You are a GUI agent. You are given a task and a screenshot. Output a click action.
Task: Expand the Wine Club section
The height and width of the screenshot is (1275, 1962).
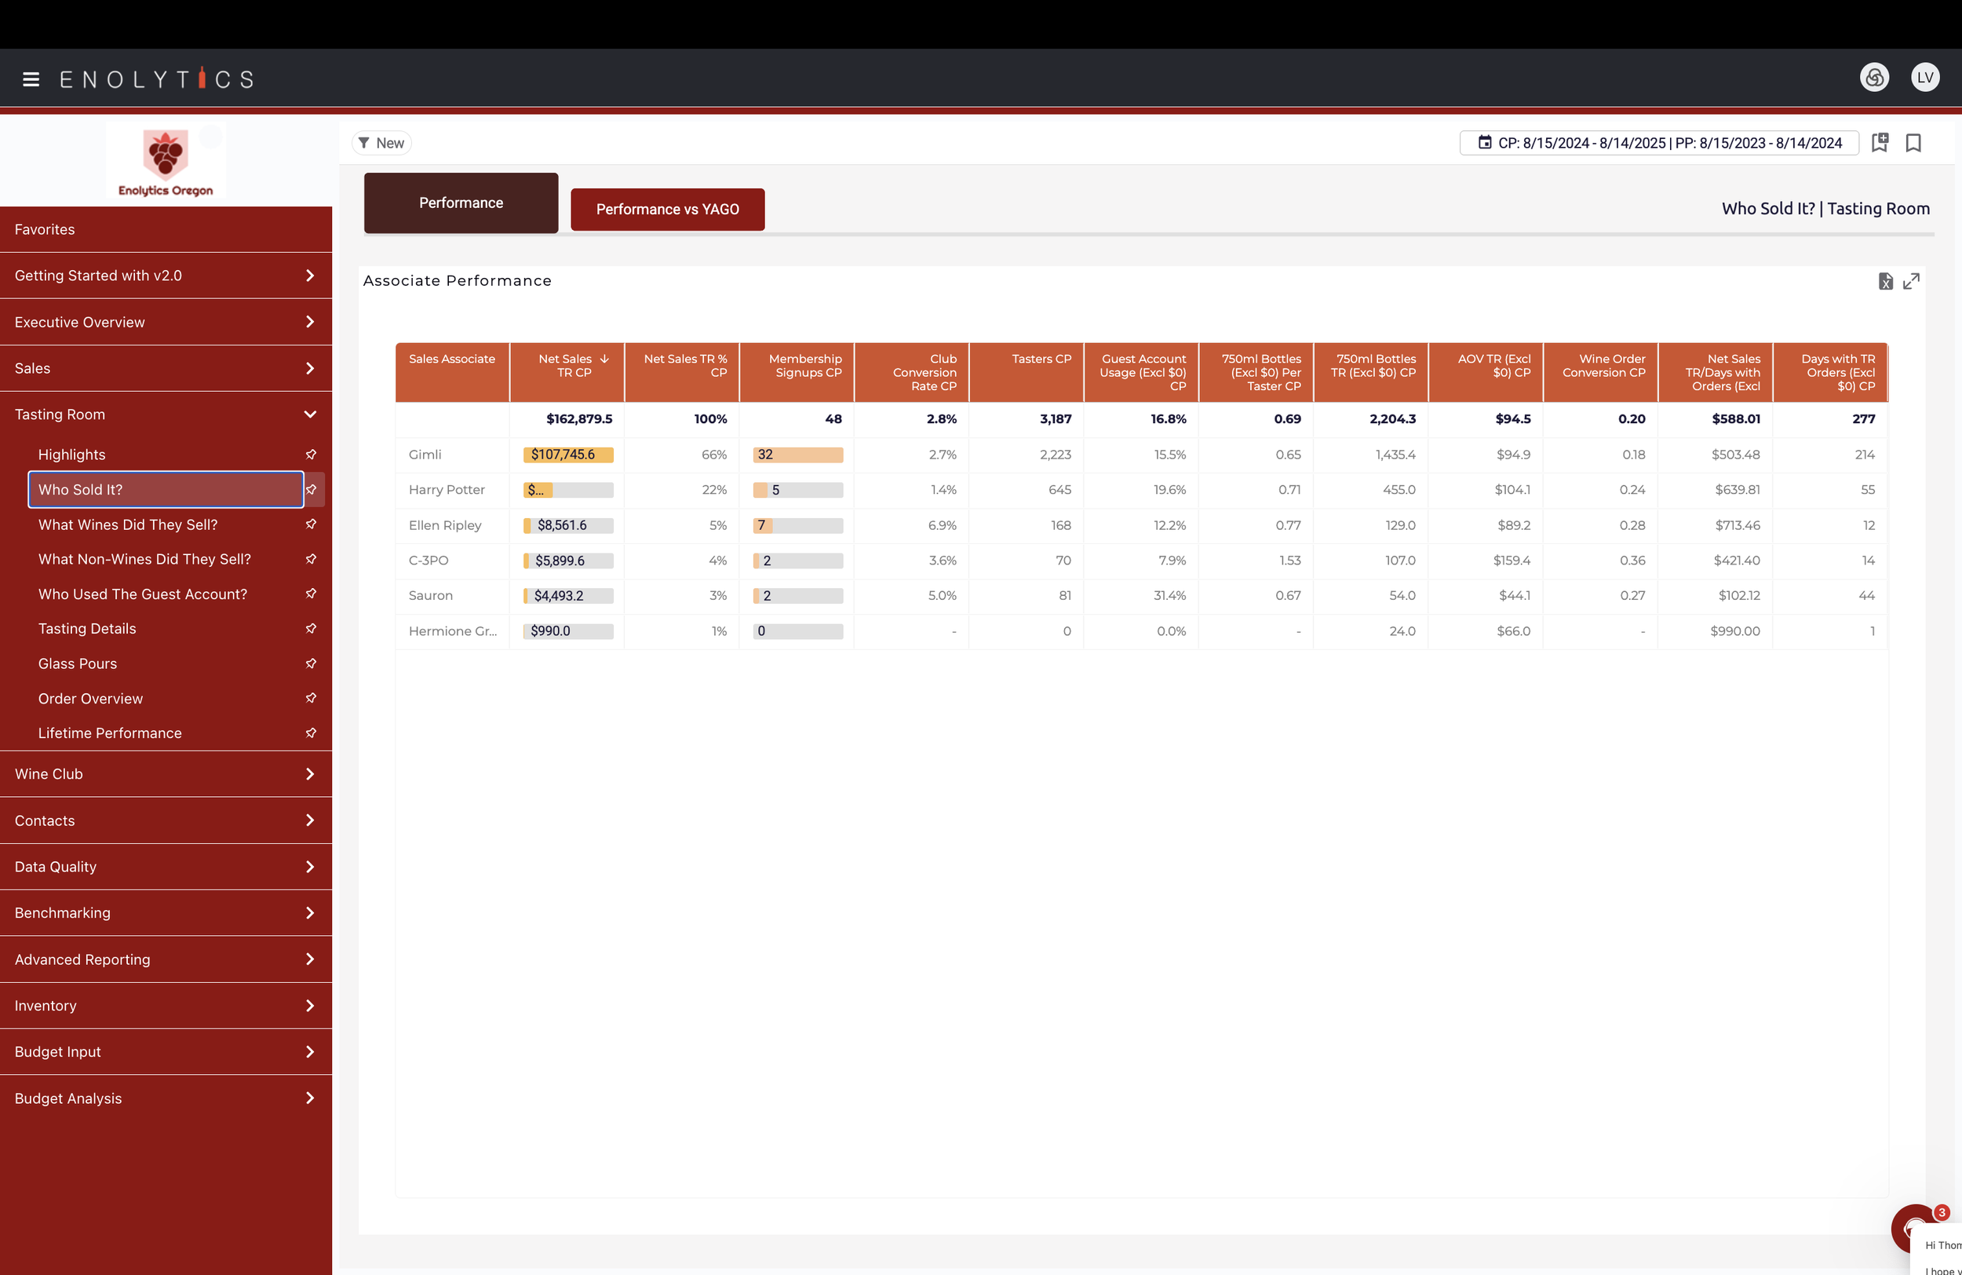pyautogui.click(x=310, y=774)
